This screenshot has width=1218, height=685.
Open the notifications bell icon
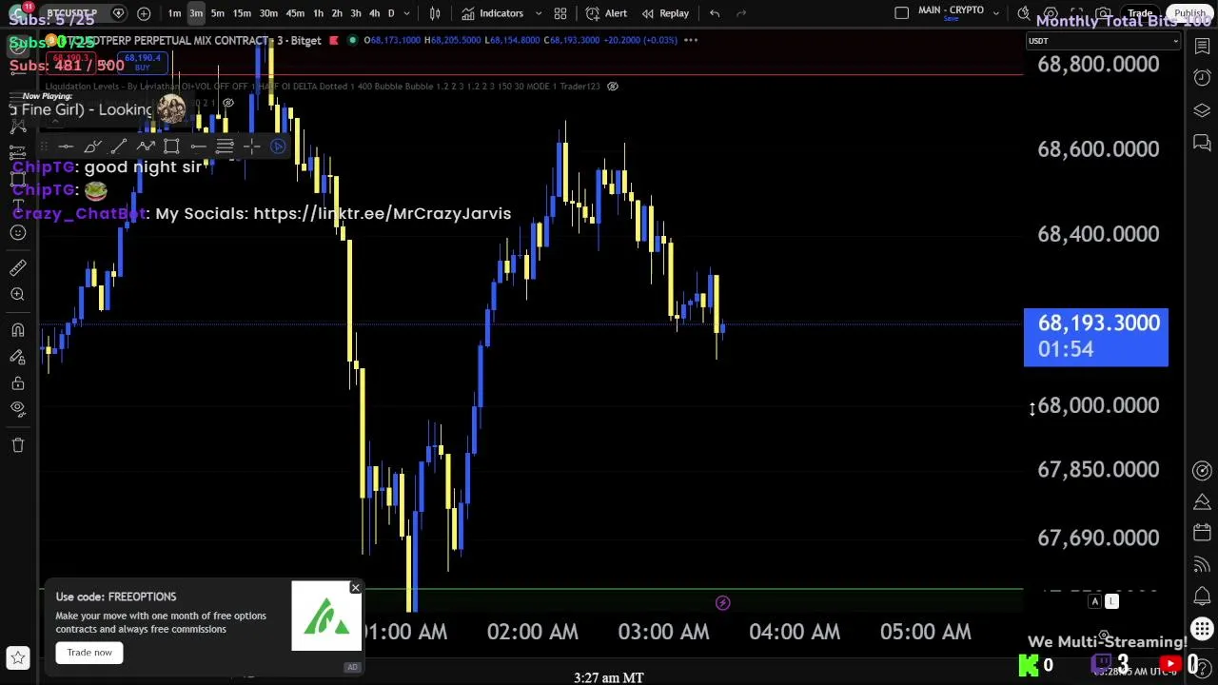(x=1202, y=597)
